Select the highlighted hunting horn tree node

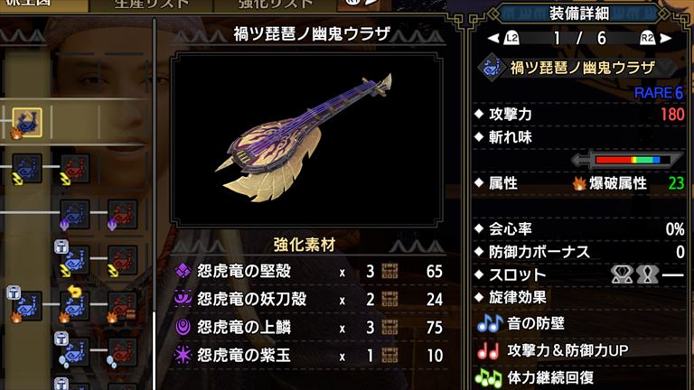pyautogui.click(x=27, y=122)
